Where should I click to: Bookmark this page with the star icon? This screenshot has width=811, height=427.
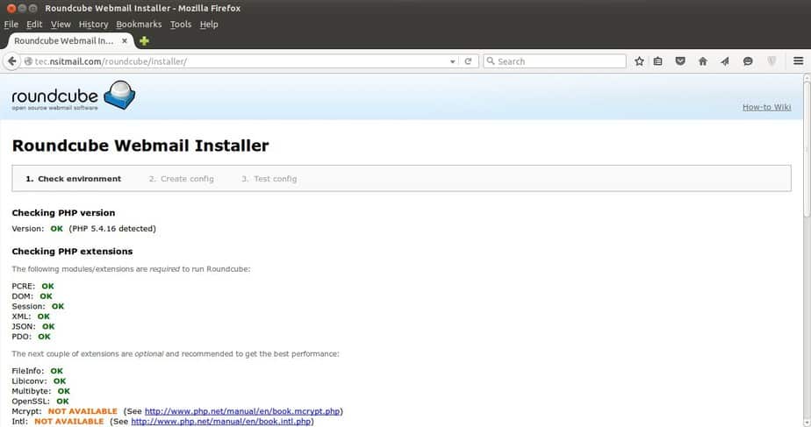pyautogui.click(x=639, y=61)
